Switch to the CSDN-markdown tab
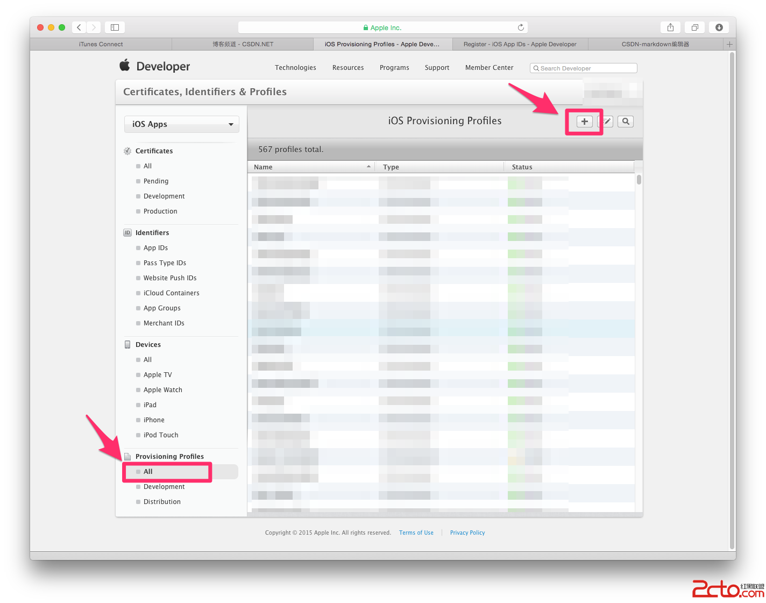 click(x=656, y=44)
